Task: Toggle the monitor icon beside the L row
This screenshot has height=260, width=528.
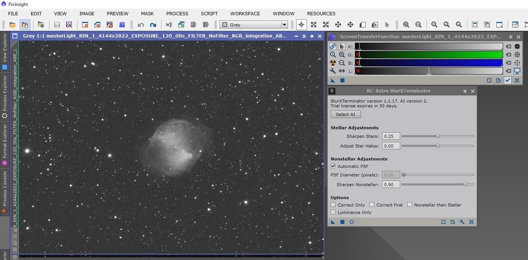Action: point(517,71)
